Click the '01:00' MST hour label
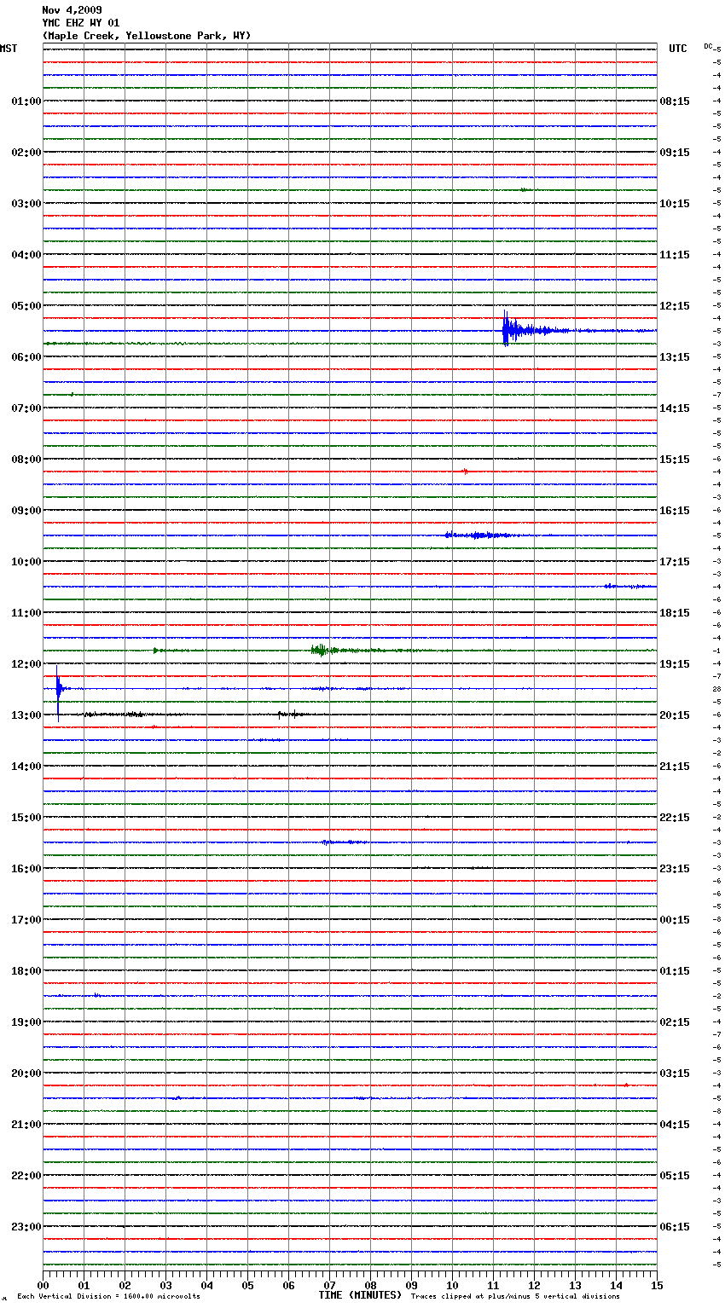This screenshot has width=725, height=1308. coord(26,101)
